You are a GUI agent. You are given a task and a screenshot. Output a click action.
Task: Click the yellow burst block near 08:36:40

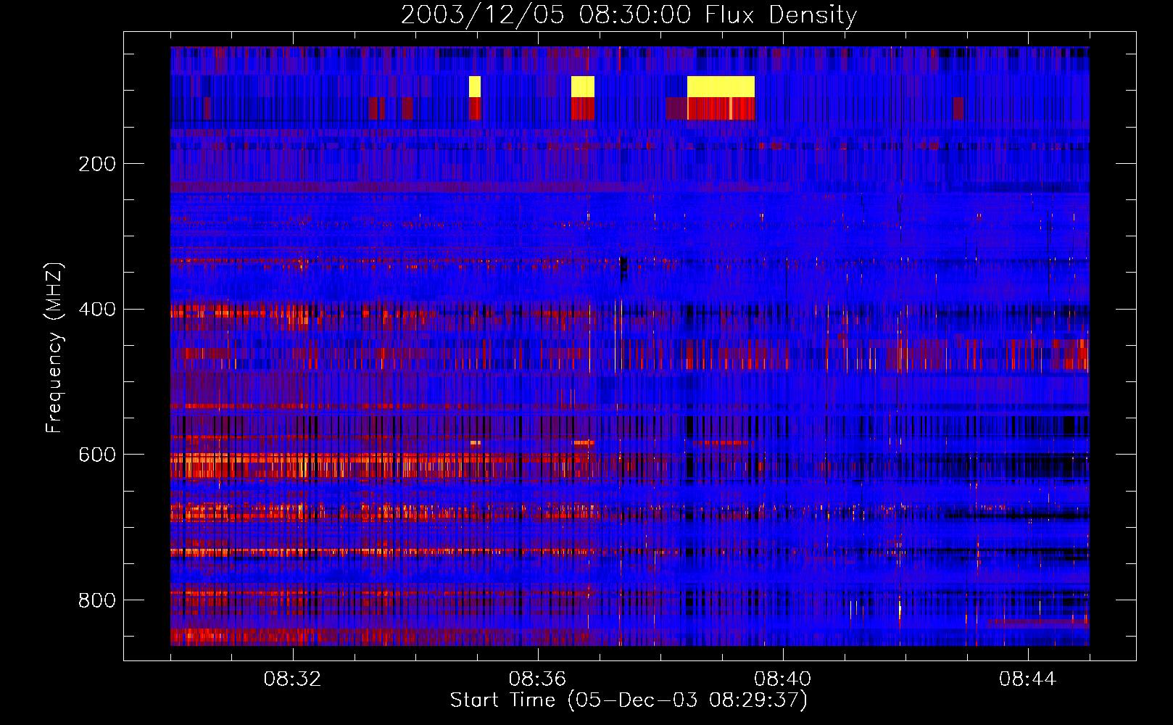583,86
